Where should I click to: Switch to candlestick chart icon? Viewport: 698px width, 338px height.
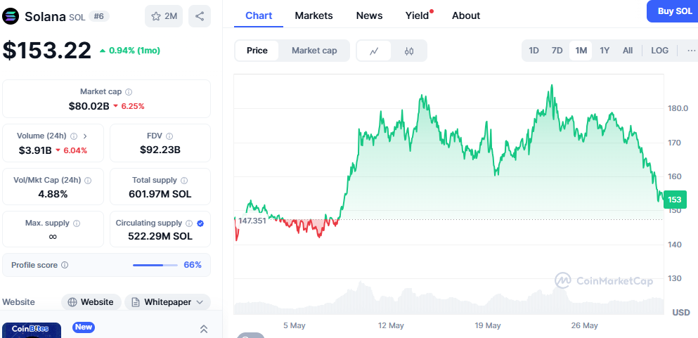coord(409,51)
